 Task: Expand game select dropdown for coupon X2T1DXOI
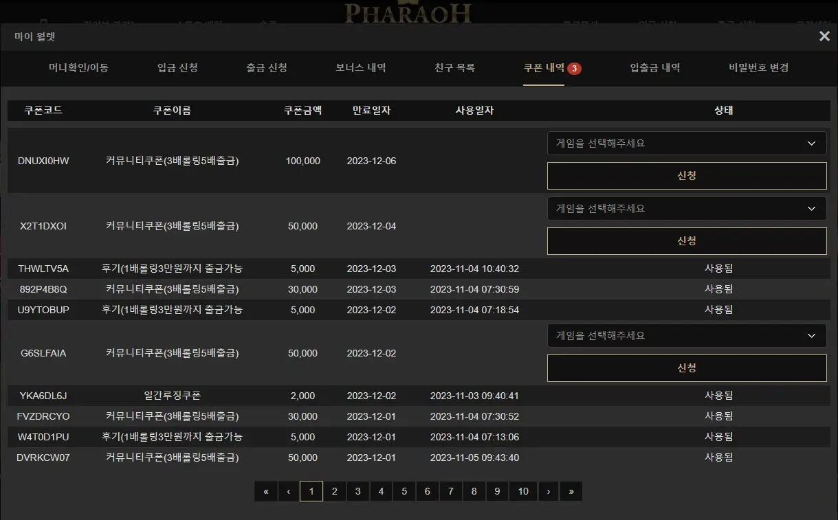[x=687, y=208]
